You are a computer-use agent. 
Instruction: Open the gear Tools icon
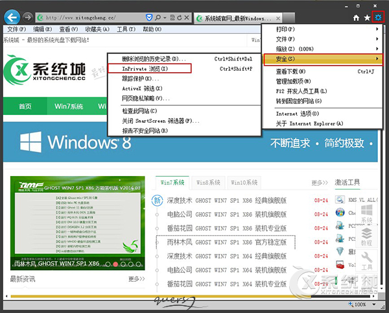378,17
